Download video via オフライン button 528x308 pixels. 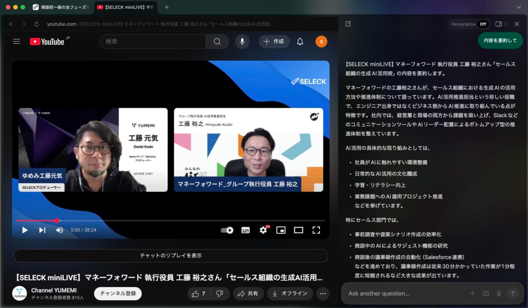(x=290, y=294)
